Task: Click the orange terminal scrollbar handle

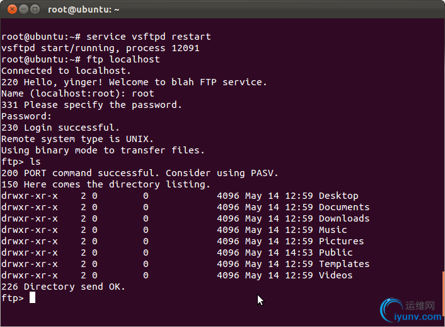Action: tap(443, 294)
